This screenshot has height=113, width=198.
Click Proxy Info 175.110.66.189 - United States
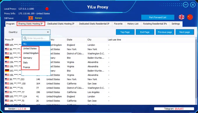pos(34,14)
